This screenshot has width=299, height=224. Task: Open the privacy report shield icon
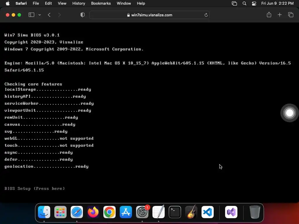(x=83, y=15)
